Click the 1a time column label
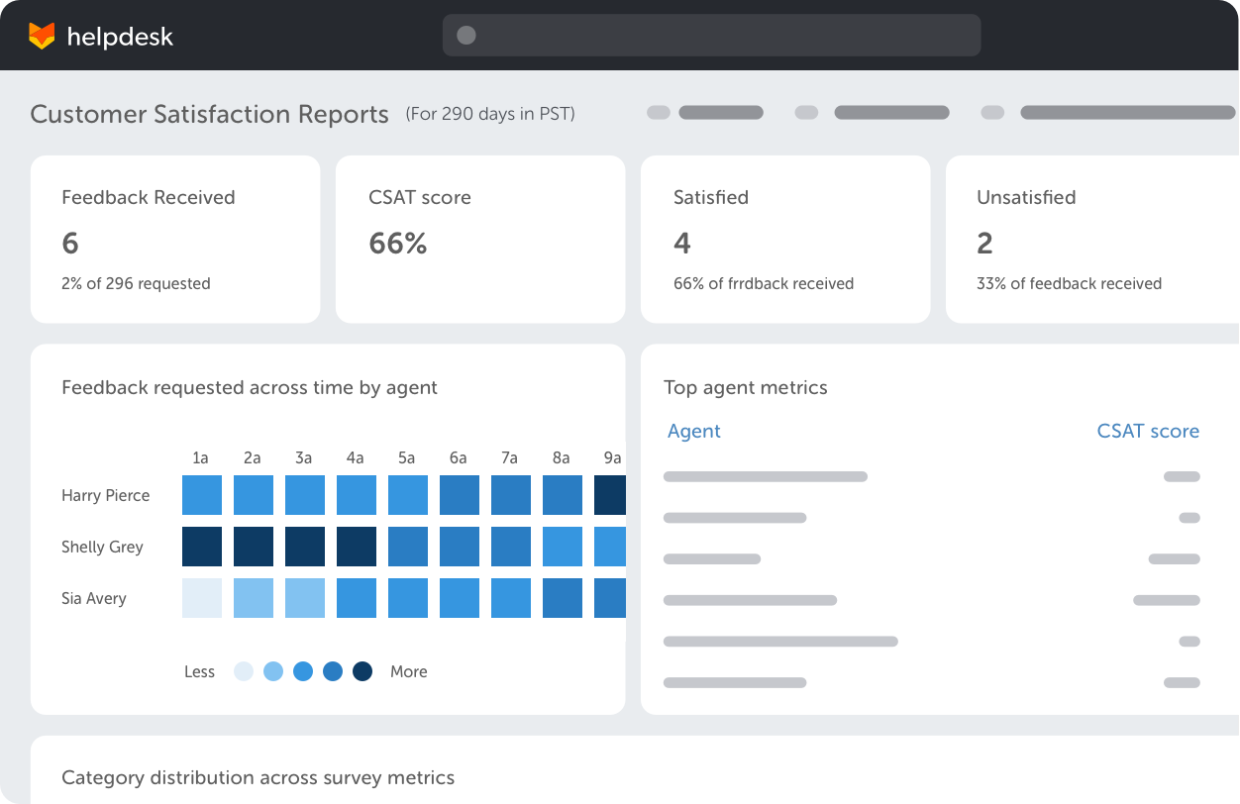 (x=200, y=457)
